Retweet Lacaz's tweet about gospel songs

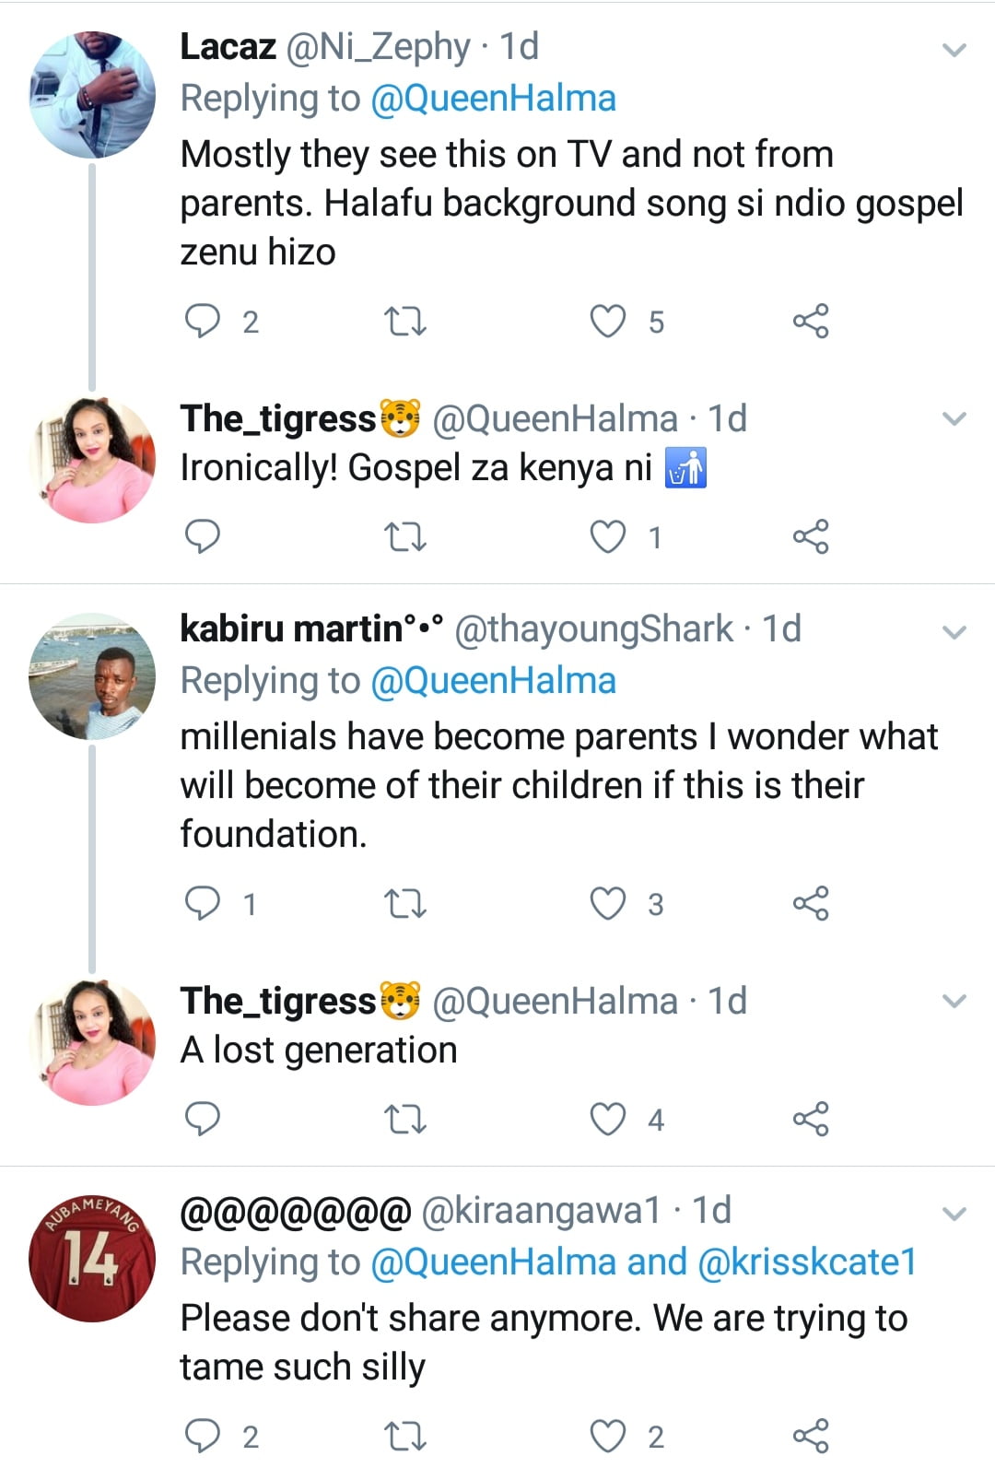pos(404,322)
